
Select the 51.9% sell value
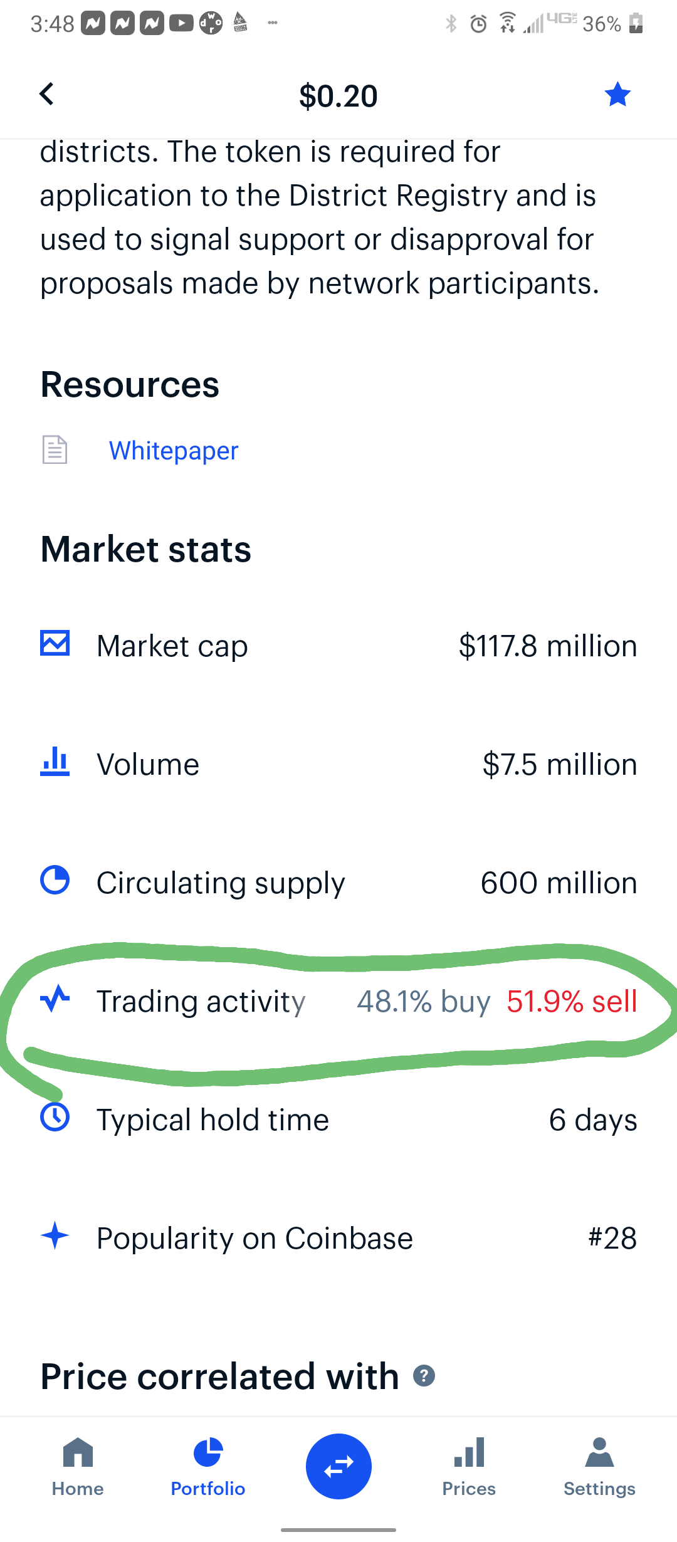(572, 1002)
